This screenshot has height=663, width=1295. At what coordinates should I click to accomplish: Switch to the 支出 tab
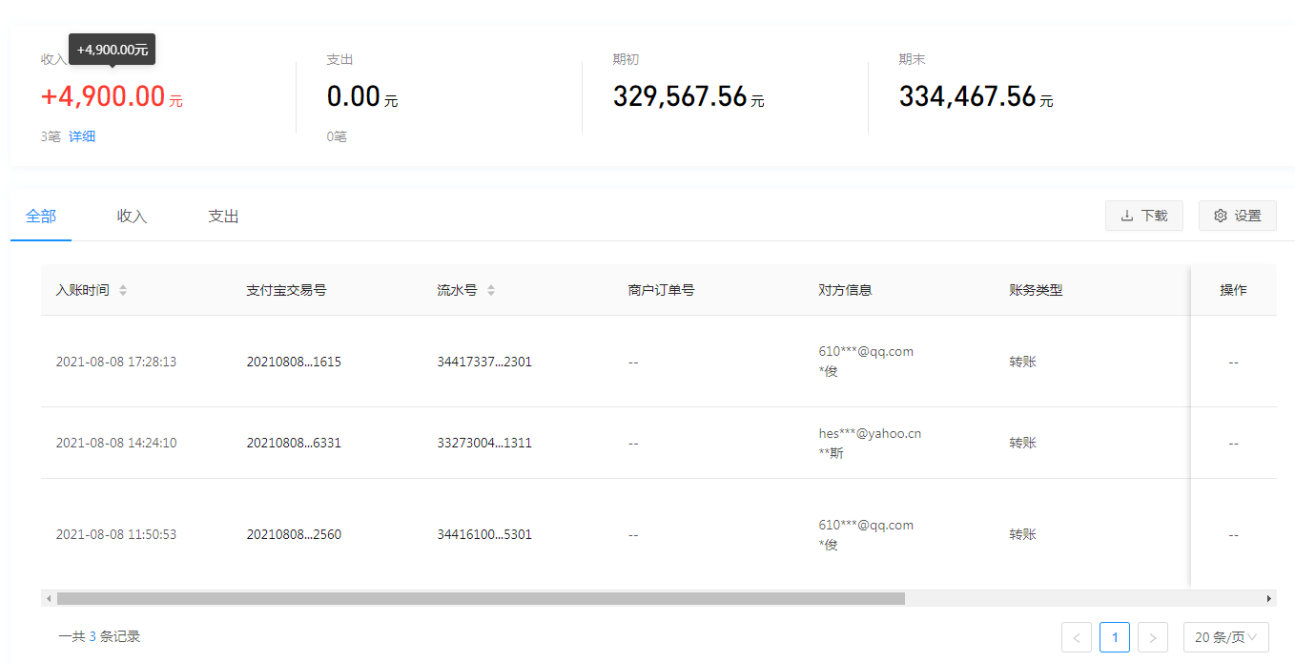coord(223,217)
